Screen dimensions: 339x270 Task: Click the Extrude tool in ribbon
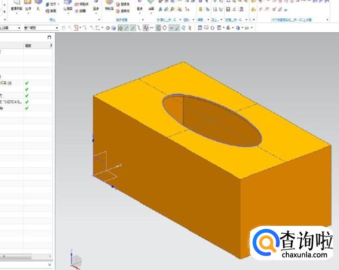point(28,6)
